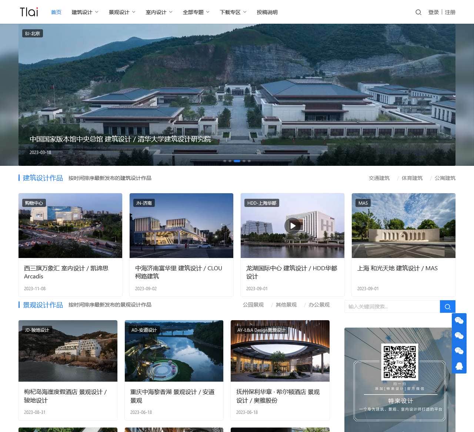Go to the 首页 nav item
474x432 pixels.
pos(56,12)
